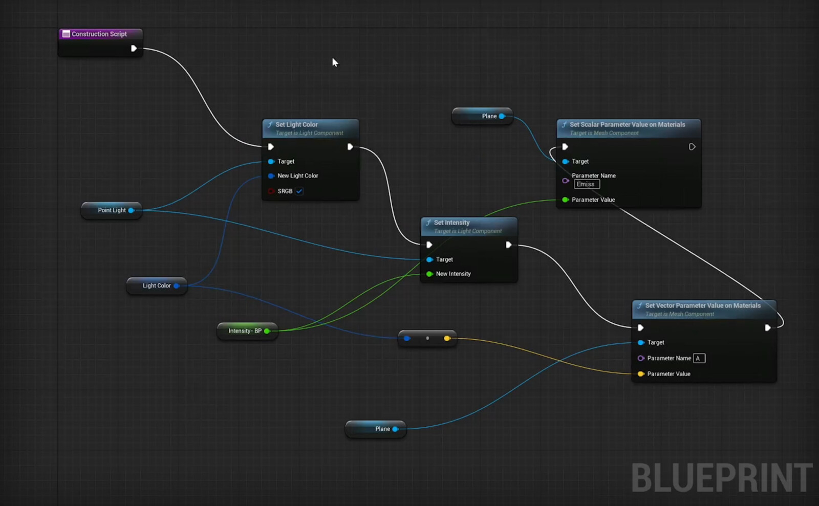The image size is (819, 506).
Task: Click the f icon on Set Intensity header
Action: tap(428, 223)
